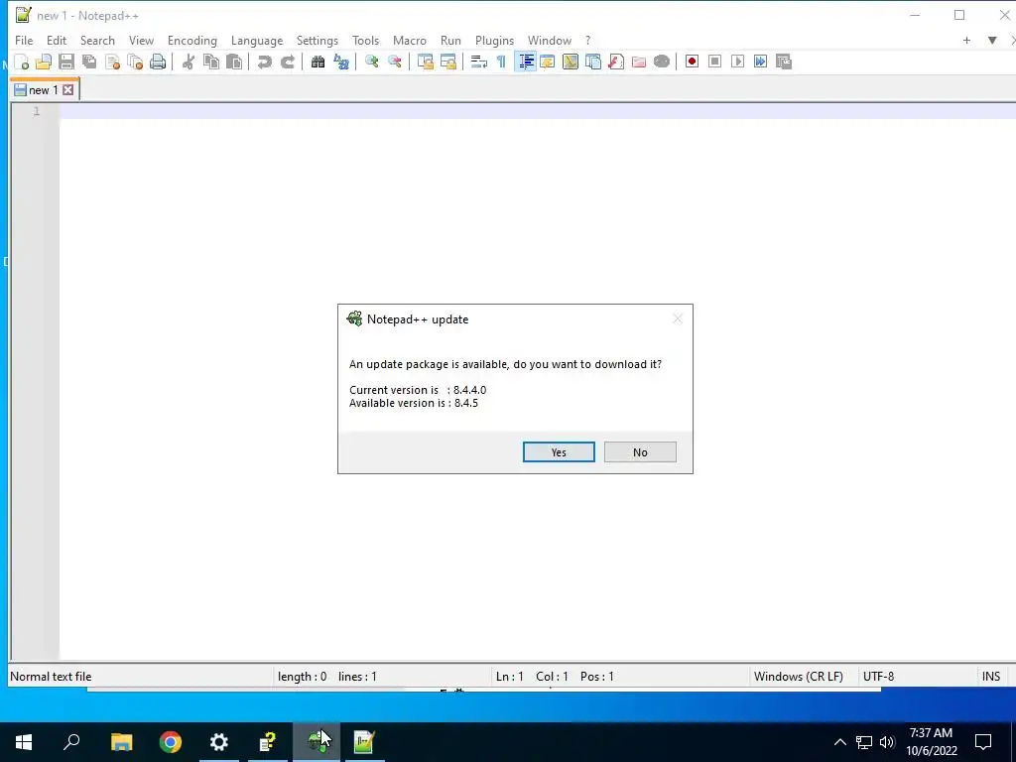Image resolution: width=1016 pixels, height=762 pixels.
Task: Close the Notepad++ update dialog
Action: 677,318
